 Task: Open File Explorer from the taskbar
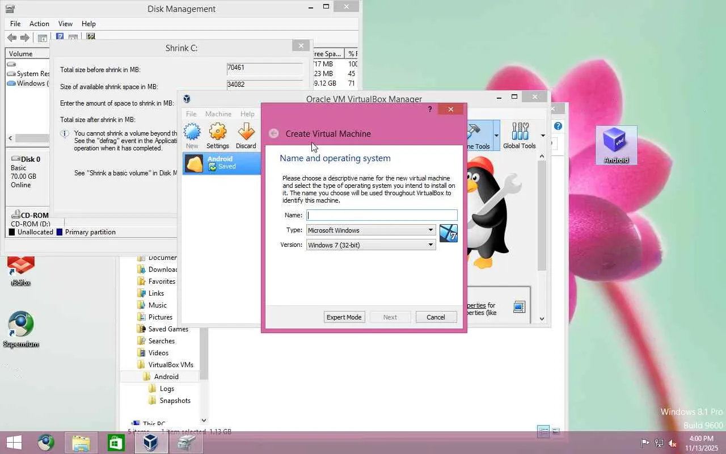point(81,443)
